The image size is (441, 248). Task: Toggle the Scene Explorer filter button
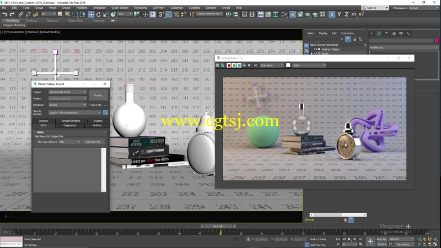click(348, 39)
